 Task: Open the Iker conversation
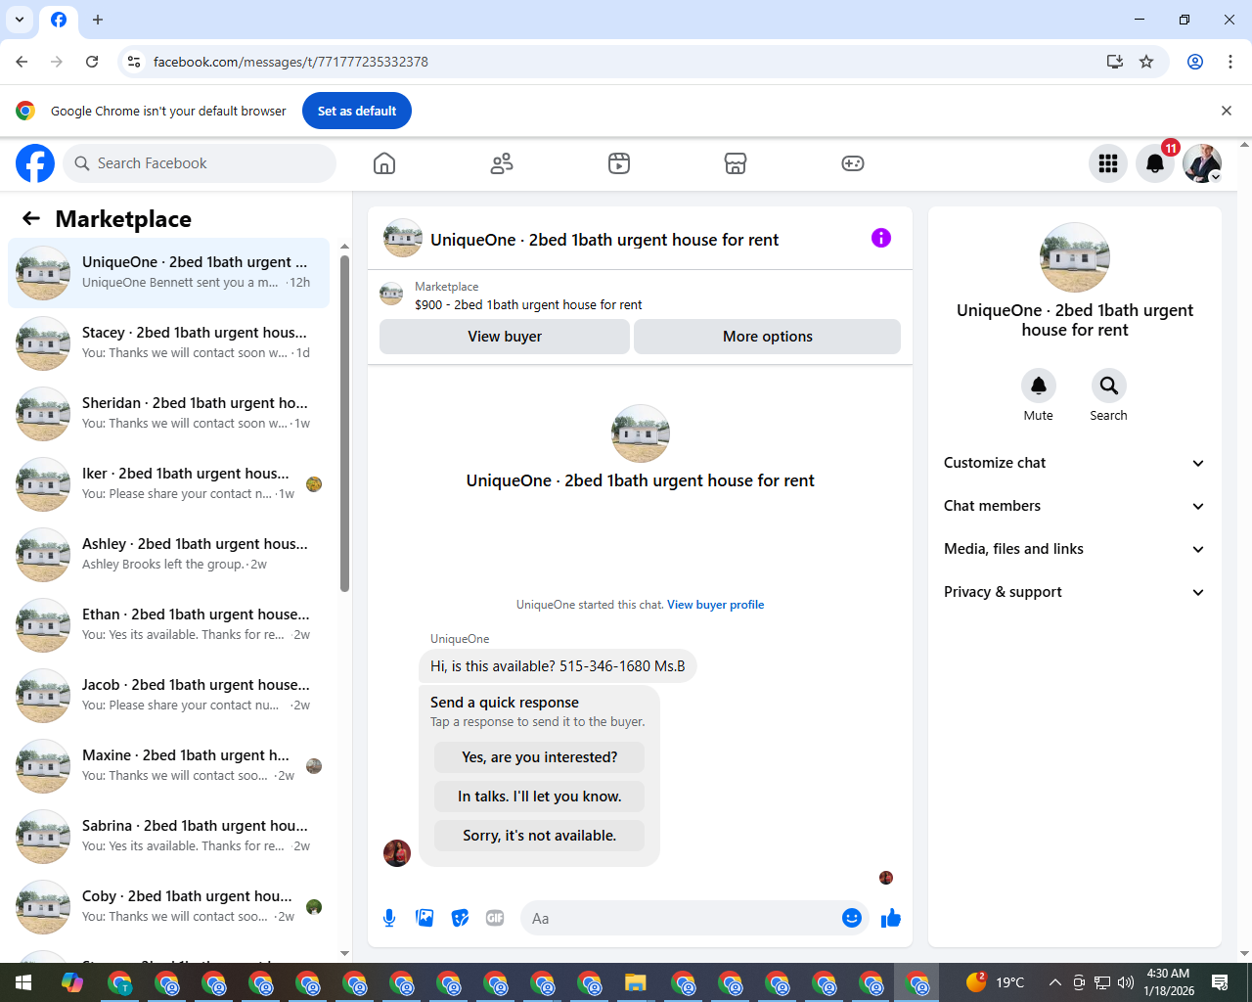coord(168,483)
